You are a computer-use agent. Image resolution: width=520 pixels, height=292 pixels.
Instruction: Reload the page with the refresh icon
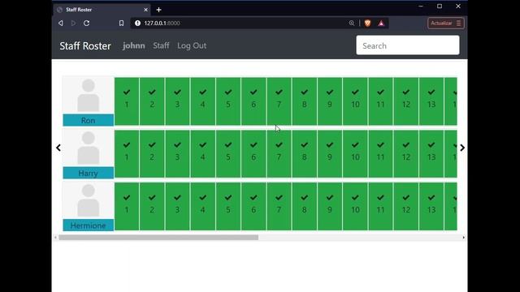click(87, 24)
